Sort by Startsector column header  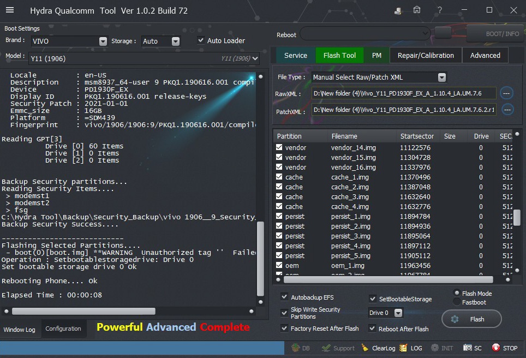pos(417,136)
